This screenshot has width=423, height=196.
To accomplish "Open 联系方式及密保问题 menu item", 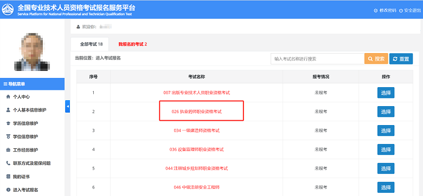I will point(29,163).
